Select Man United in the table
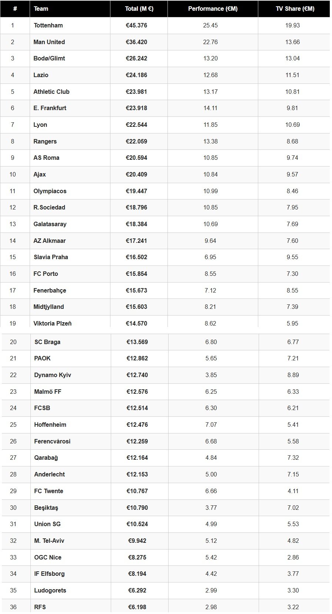Screen dimensions: 332x614 [49, 42]
